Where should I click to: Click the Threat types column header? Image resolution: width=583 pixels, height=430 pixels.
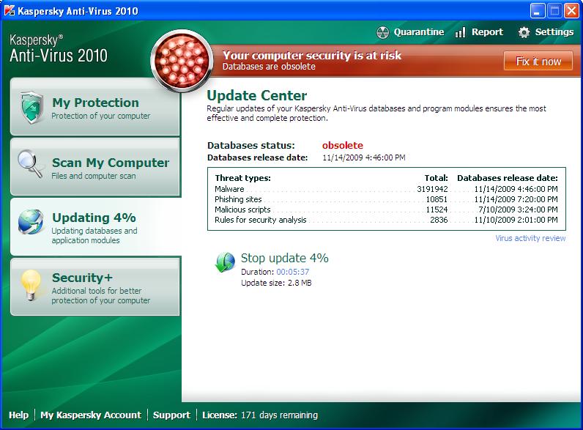click(x=242, y=178)
